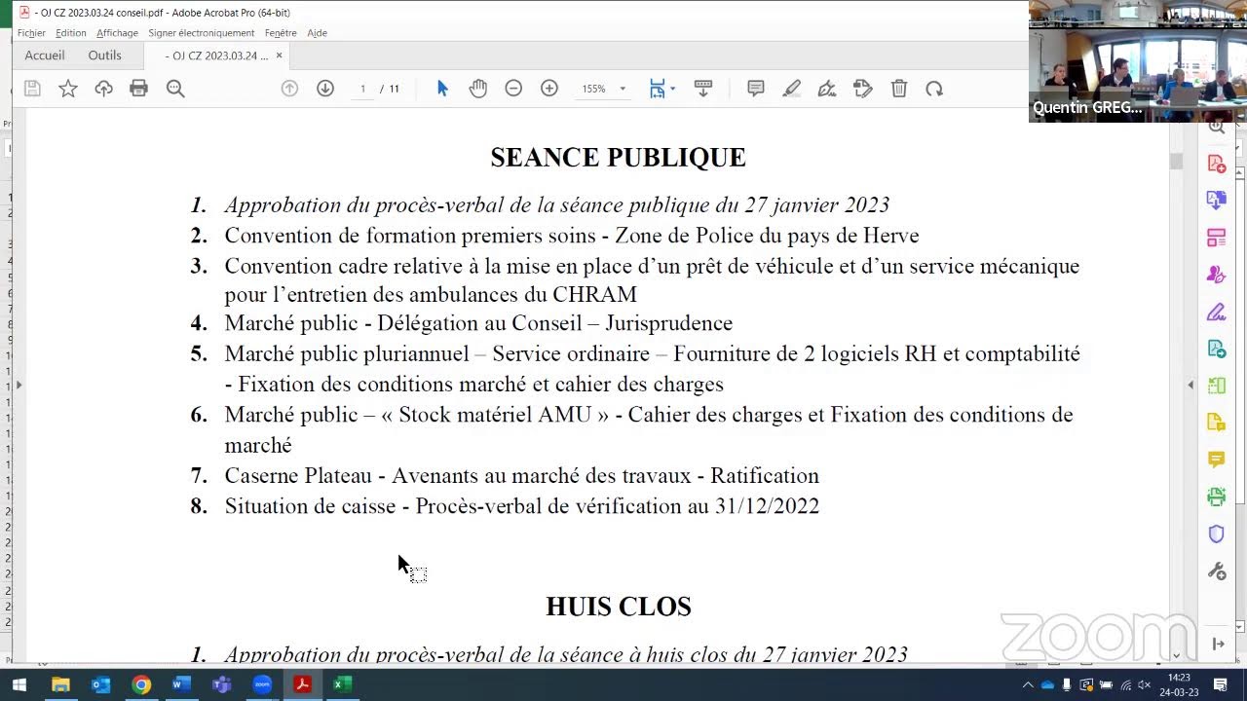This screenshot has width=1247, height=701.
Task: Open the Protect shield tool in right panel
Action: tap(1216, 534)
